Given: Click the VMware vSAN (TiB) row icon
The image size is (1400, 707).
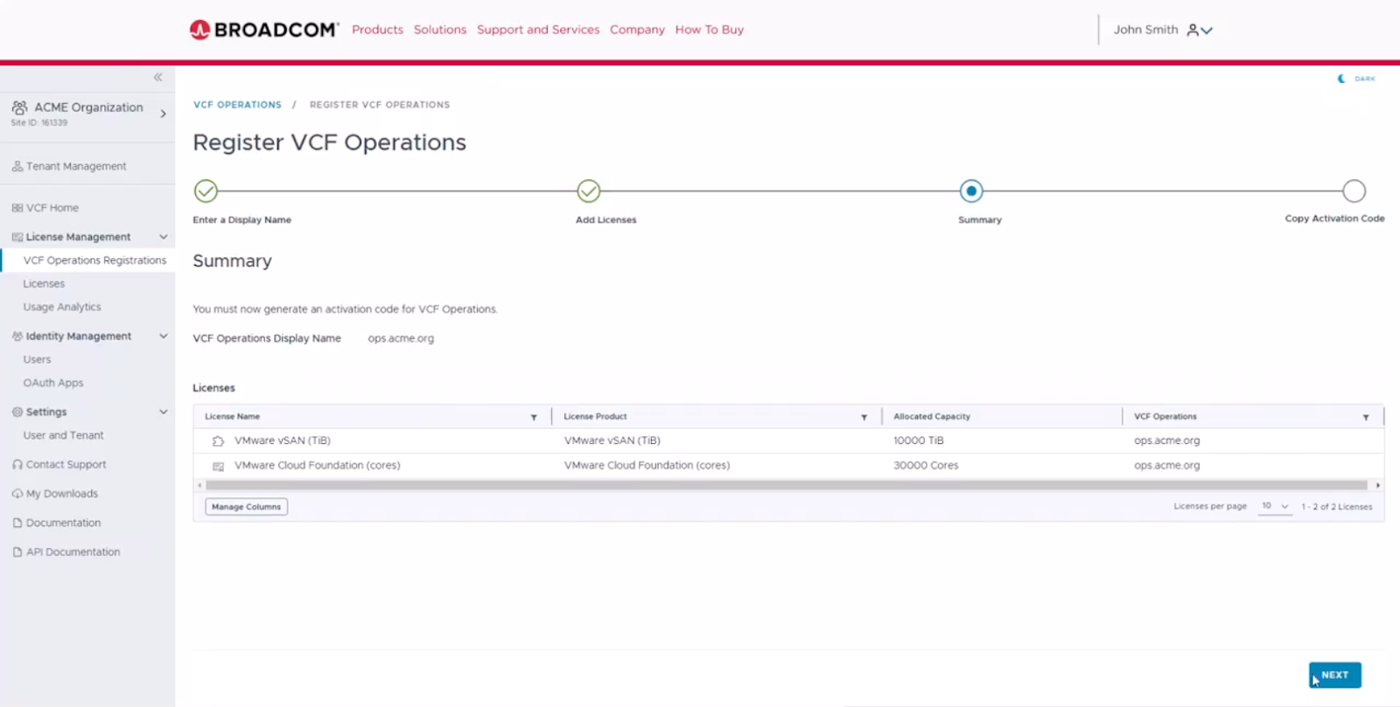Looking at the screenshot, I should (218, 441).
